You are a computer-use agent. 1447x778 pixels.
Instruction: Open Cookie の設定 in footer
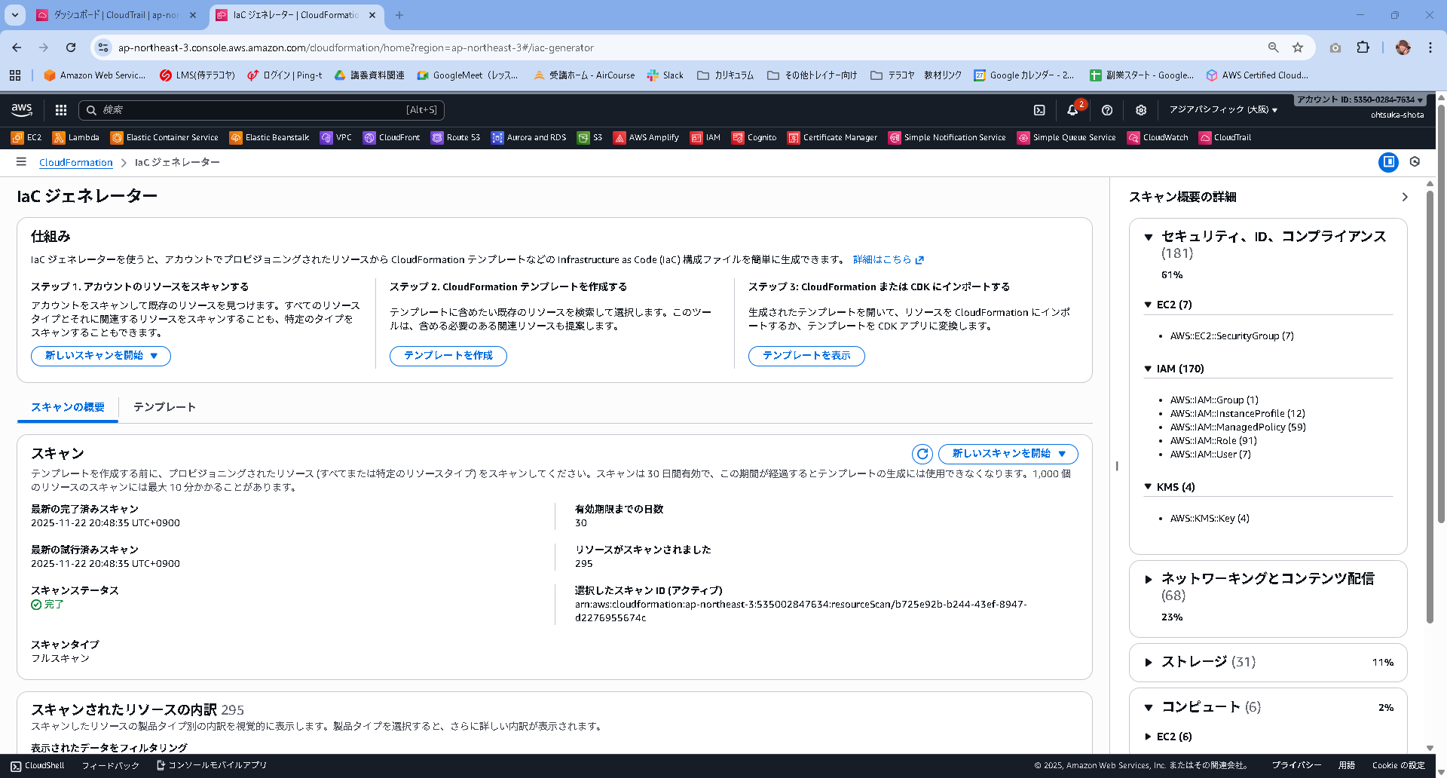(1399, 766)
